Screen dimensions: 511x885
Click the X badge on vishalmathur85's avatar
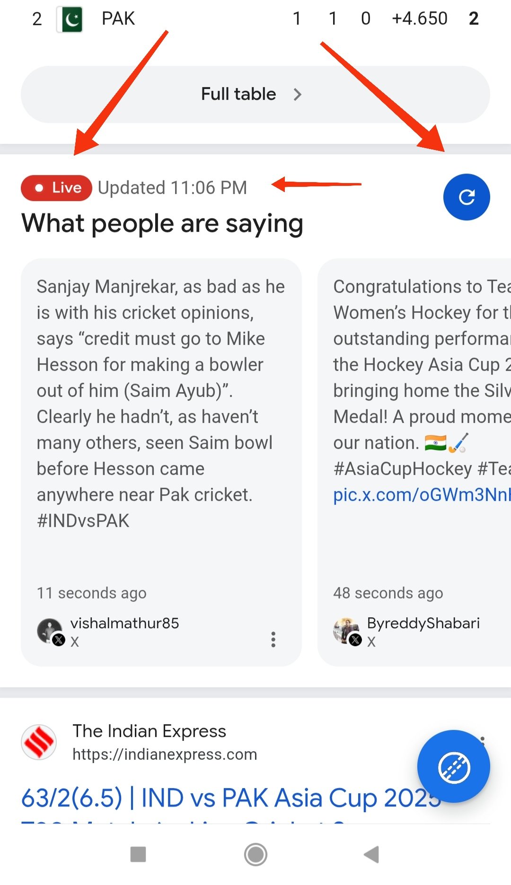coord(58,640)
